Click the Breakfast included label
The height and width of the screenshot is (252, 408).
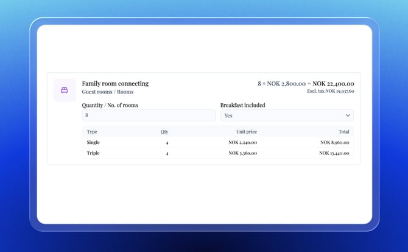point(243,106)
